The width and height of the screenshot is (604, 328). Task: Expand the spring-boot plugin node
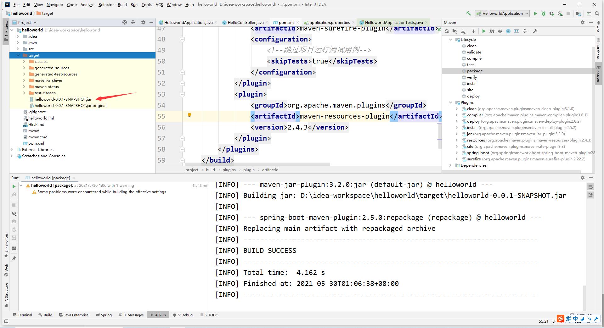click(x=457, y=153)
